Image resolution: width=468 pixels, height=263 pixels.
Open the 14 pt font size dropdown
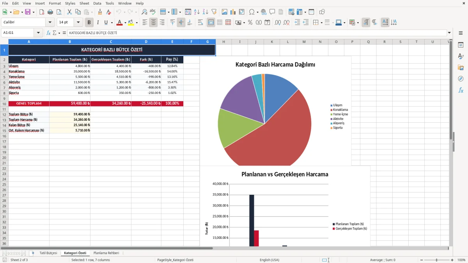coord(78,23)
